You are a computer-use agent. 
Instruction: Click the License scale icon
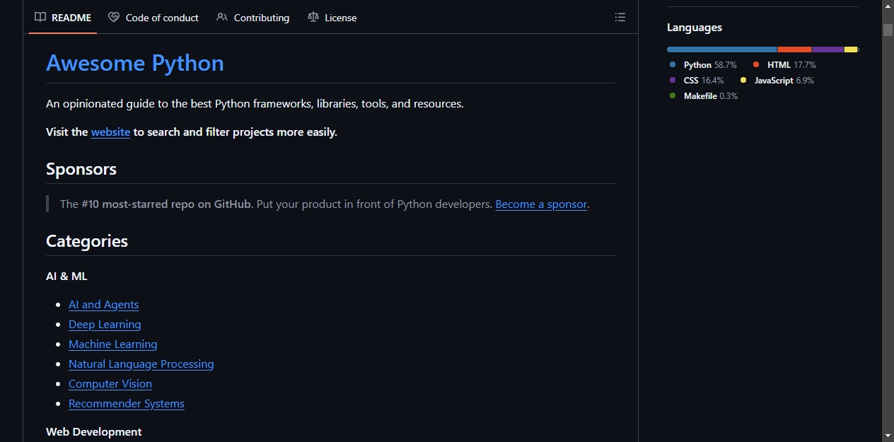313,18
